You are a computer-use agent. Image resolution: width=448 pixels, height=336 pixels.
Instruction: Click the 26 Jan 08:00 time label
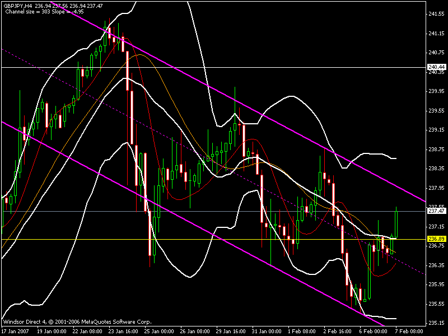195,331
